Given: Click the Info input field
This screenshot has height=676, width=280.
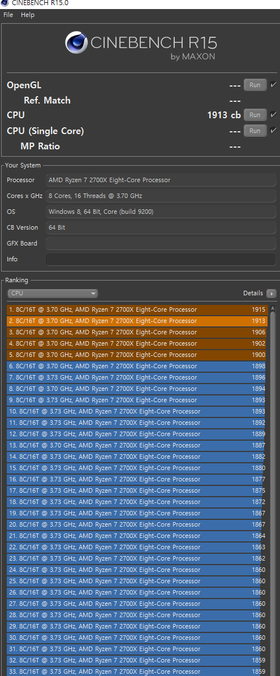Looking at the screenshot, I should coord(161,260).
